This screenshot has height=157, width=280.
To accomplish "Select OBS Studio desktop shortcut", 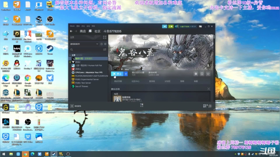I will click(x=50, y=21).
